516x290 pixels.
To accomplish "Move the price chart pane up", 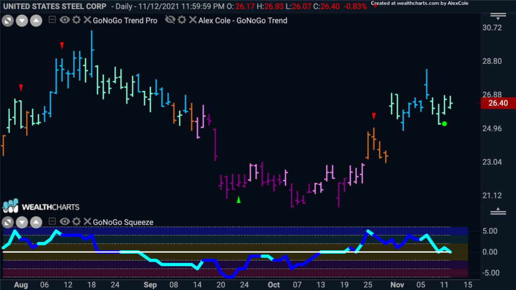I will coord(36,21).
